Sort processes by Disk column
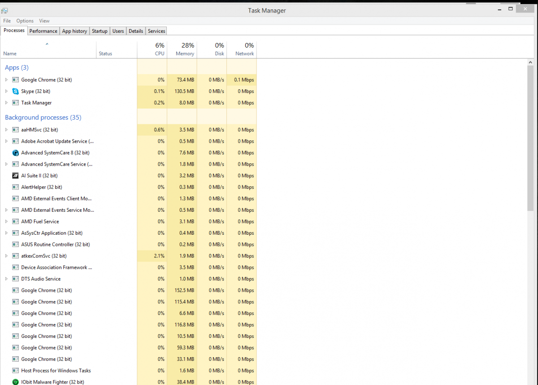Viewport: 538px width, 385px height. click(212, 50)
